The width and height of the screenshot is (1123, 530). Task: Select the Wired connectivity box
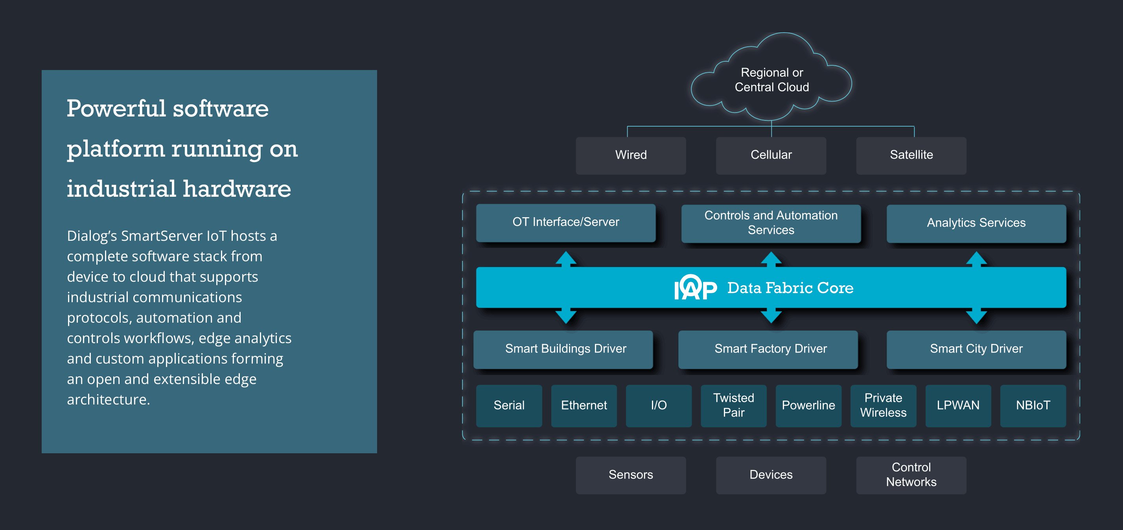pos(630,155)
